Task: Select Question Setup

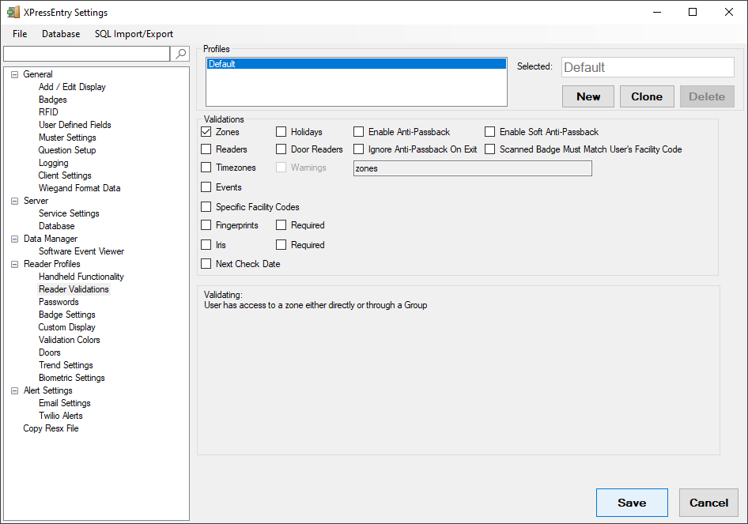Action: tap(67, 150)
